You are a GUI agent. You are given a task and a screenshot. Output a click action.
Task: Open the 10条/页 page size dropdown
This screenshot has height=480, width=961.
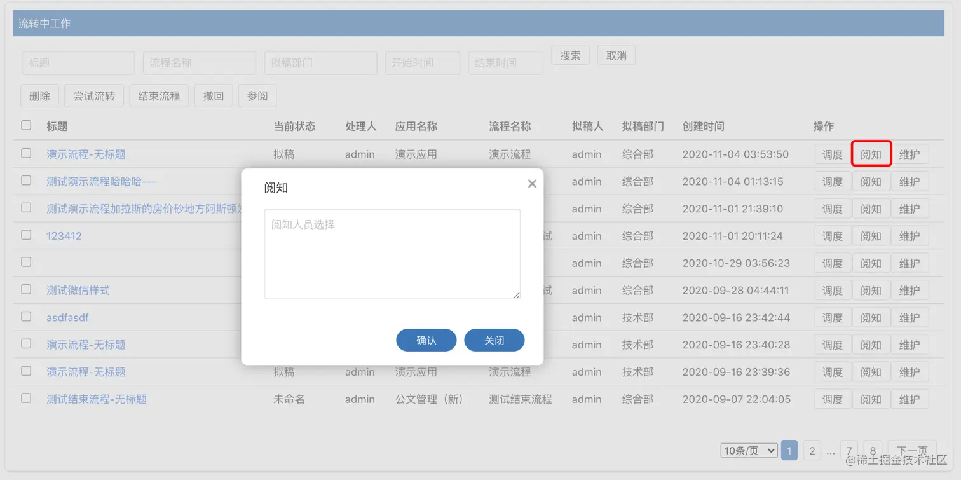coord(749,451)
